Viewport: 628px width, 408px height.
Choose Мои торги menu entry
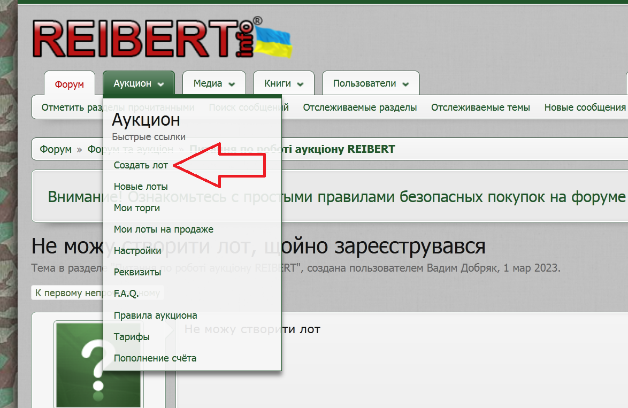tap(136, 208)
